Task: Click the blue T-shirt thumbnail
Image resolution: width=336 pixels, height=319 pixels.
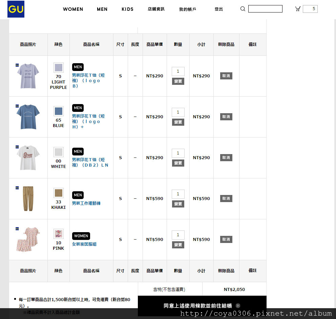Action: tap(28, 117)
